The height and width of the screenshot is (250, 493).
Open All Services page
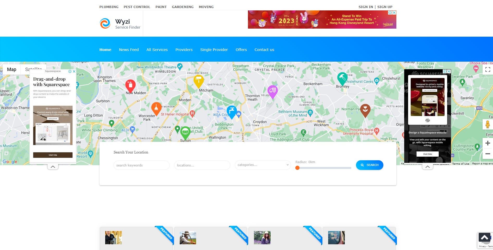point(157,50)
